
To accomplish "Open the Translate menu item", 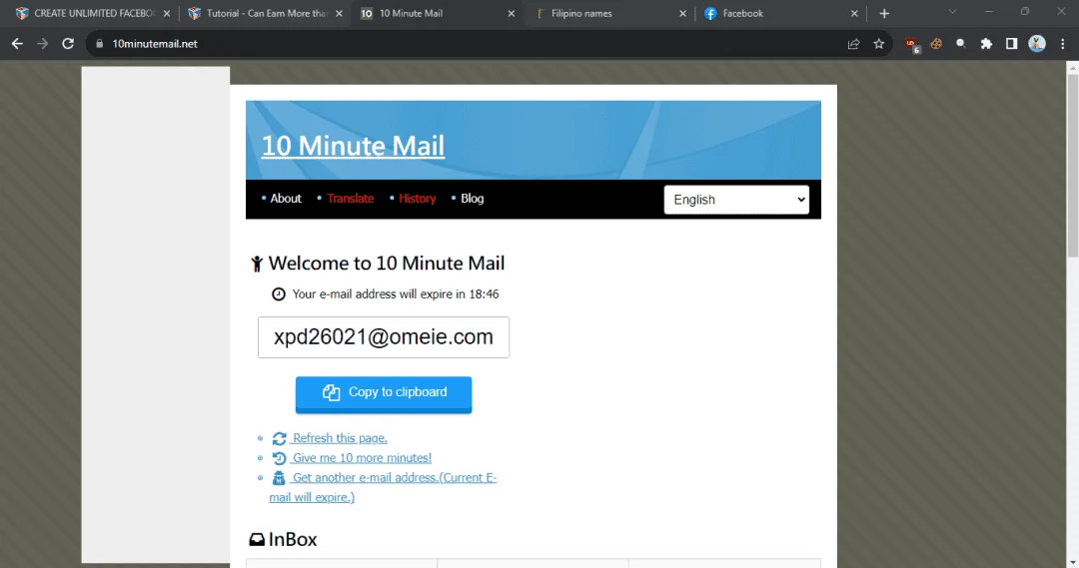I will [x=351, y=198].
